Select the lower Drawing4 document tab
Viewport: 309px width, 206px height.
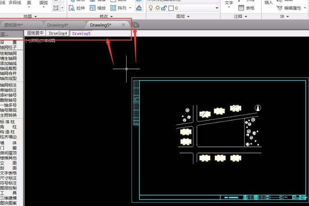(x=58, y=33)
